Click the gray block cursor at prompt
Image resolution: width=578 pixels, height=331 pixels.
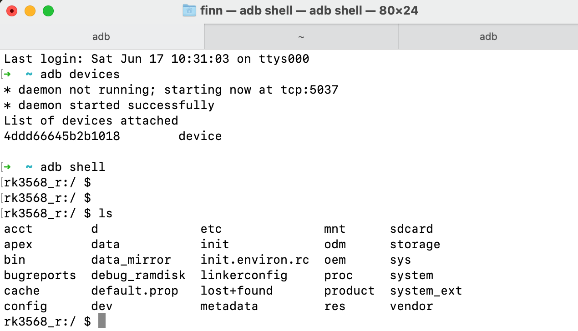coord(102,321)
